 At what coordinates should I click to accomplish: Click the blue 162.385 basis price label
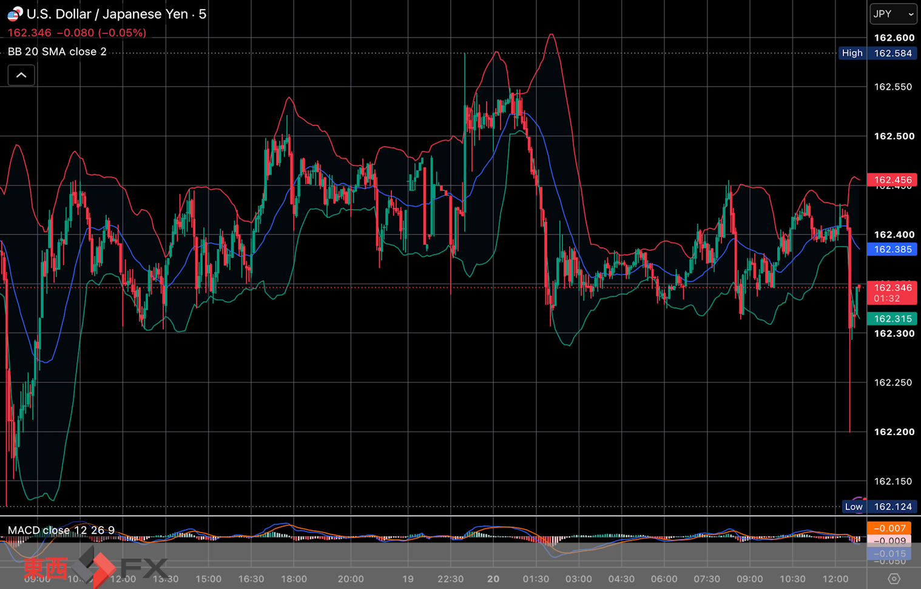pyautogui.click(x=892, y=249)
